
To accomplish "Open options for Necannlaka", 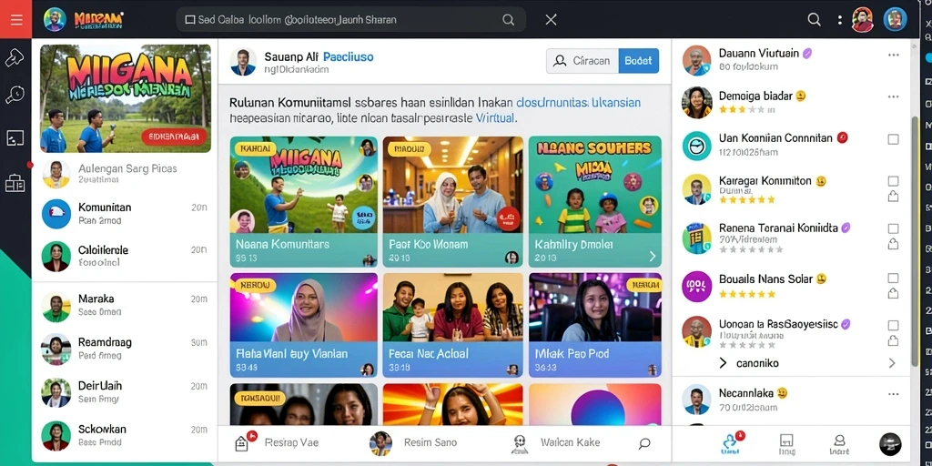I will [894, 394].
